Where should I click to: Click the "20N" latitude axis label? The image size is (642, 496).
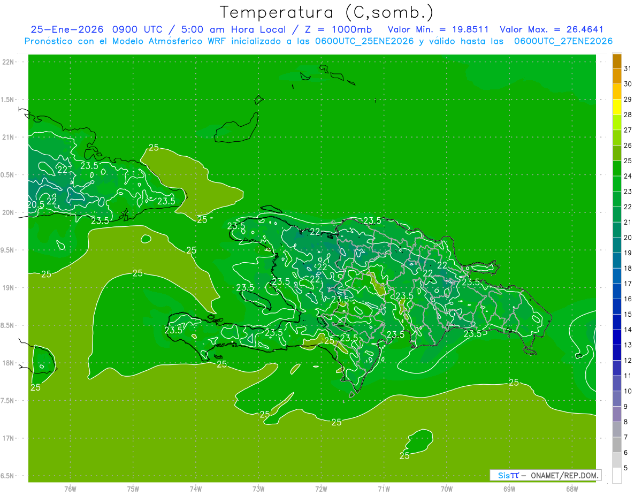coord(9,212)
